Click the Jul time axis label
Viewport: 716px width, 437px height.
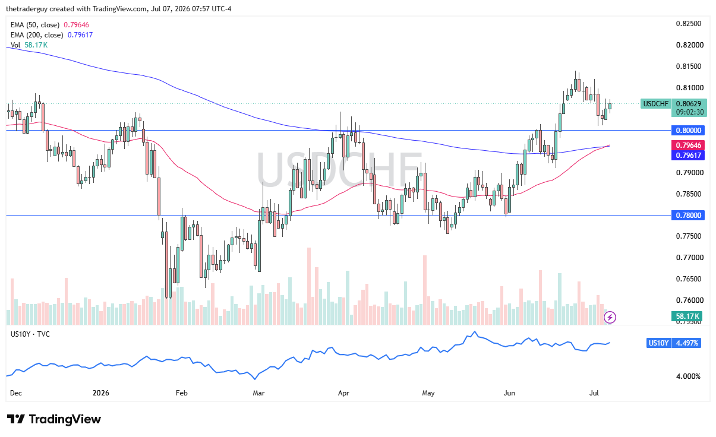[594, 393]
